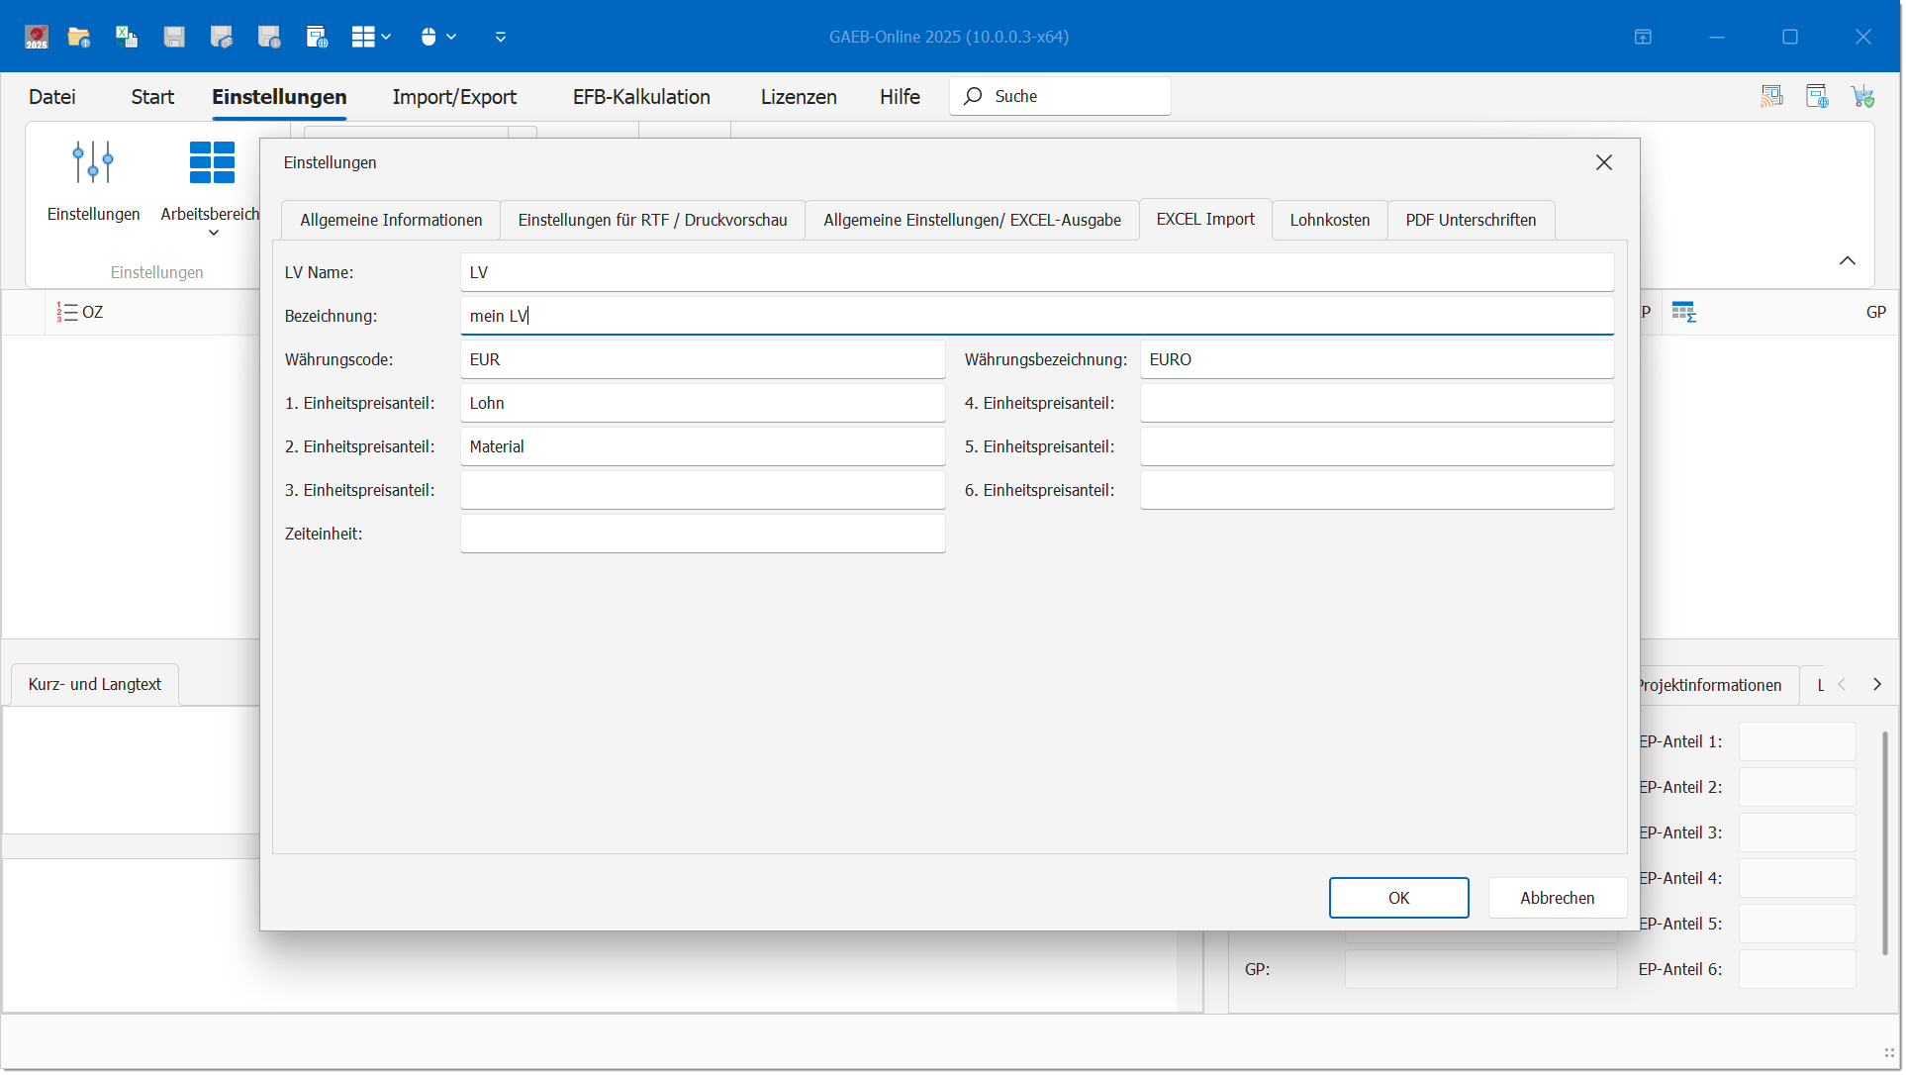Image resolution: width=1906 pixels, height=1075 pixels.
Task: Click the news feed icon near search
Action: 1770,96
